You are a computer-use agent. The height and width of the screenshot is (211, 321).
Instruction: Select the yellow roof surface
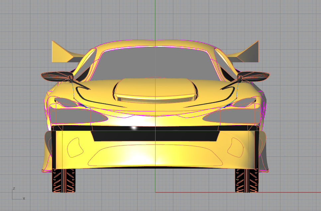tap(155, 44)
